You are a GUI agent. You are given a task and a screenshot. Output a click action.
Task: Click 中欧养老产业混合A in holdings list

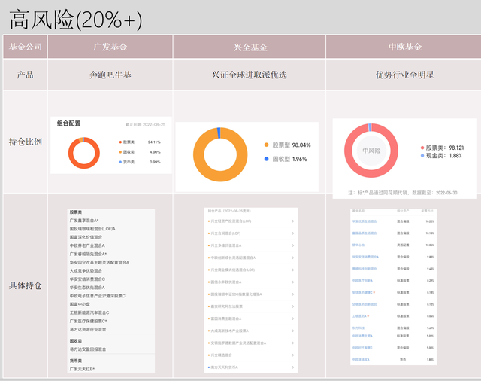click(x=87, y=245)
